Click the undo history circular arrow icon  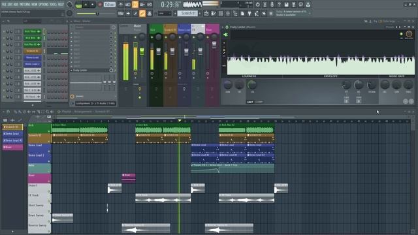pos(257,5)
